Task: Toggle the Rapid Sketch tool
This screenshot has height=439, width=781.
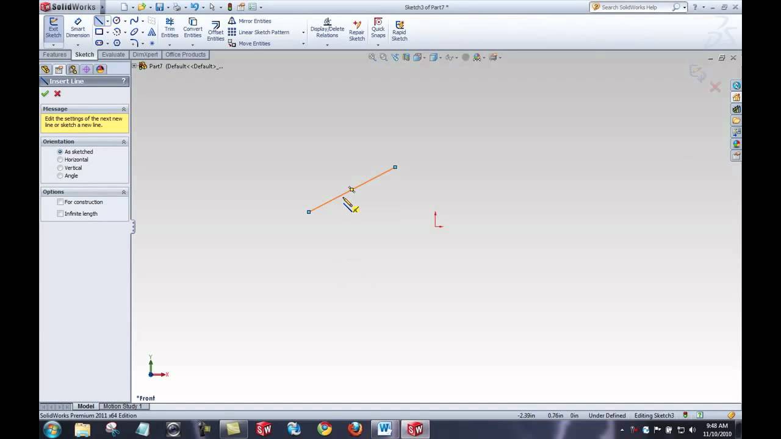Action: point(399,31)
